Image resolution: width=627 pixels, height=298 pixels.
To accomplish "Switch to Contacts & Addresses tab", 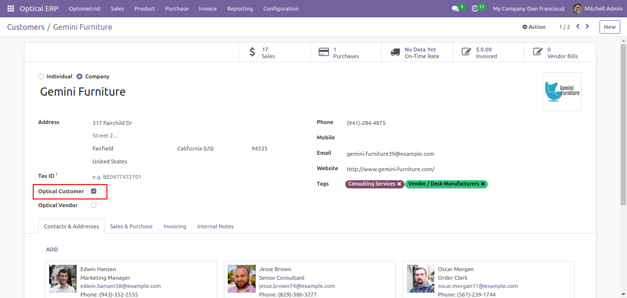I will click(x=71, y=226).
